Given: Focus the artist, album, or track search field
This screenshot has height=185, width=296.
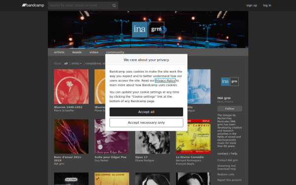Looking at the screenshot, I should pyautogui.click(x=83, y=5).
